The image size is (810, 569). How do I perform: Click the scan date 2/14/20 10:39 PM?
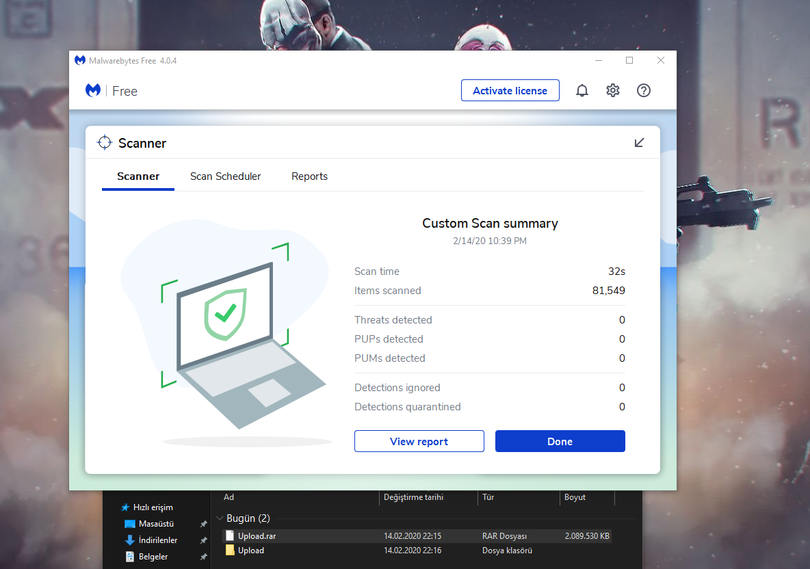[490, 241]
